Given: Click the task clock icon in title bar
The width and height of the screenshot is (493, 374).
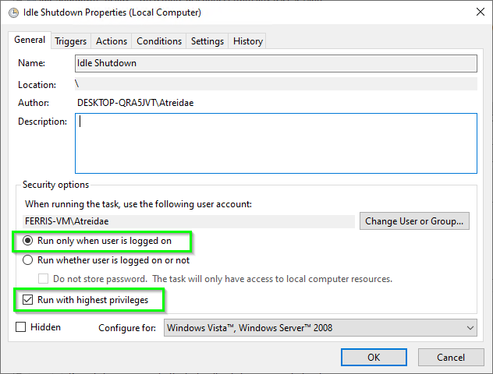Looking at the screenshot, I should (x=13, y=13).
